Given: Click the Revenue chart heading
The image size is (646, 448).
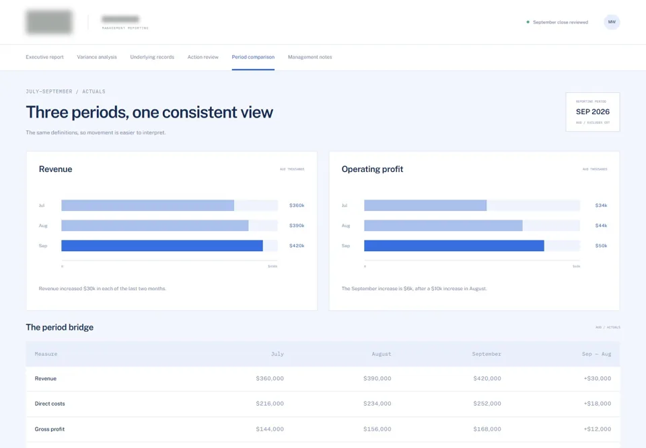Looking at the screenshot, I should (x=55, y=169).
